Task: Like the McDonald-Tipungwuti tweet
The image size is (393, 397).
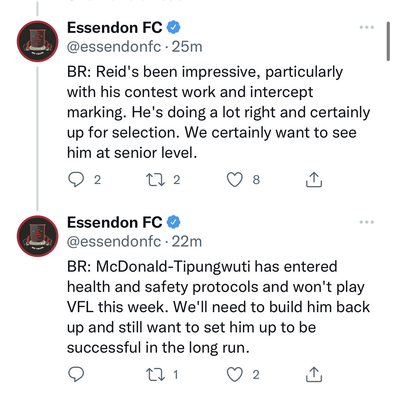Action: [235, 374]
